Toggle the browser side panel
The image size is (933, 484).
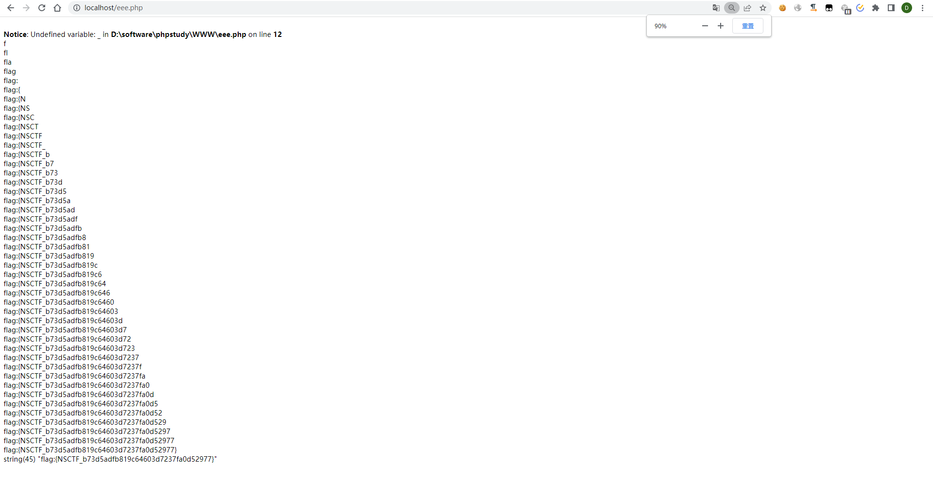pyautogui.click(x=891, y=8)
